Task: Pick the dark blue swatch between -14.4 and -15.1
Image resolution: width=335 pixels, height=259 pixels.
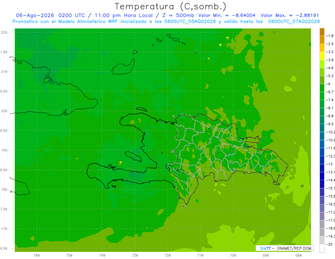Action: pyautogui.click(x=322, y=184)
